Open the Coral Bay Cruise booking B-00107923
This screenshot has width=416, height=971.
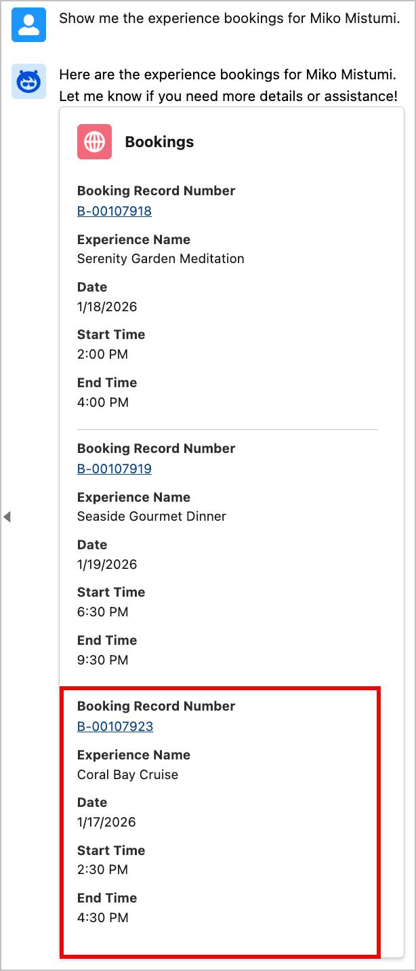(x=115, y=726)
